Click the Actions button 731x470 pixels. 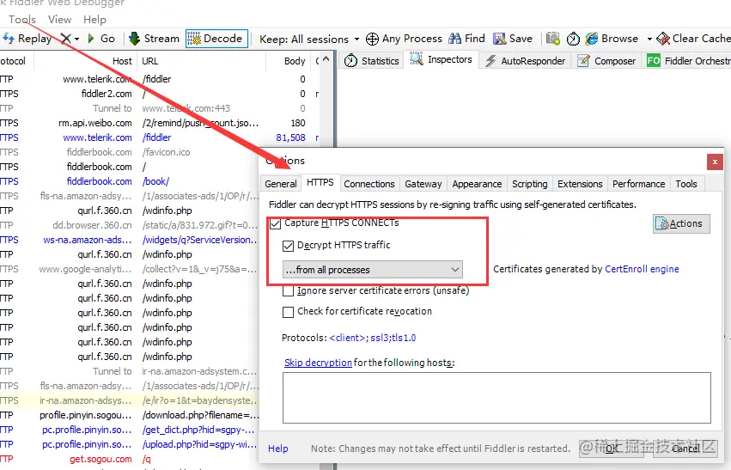681,223
